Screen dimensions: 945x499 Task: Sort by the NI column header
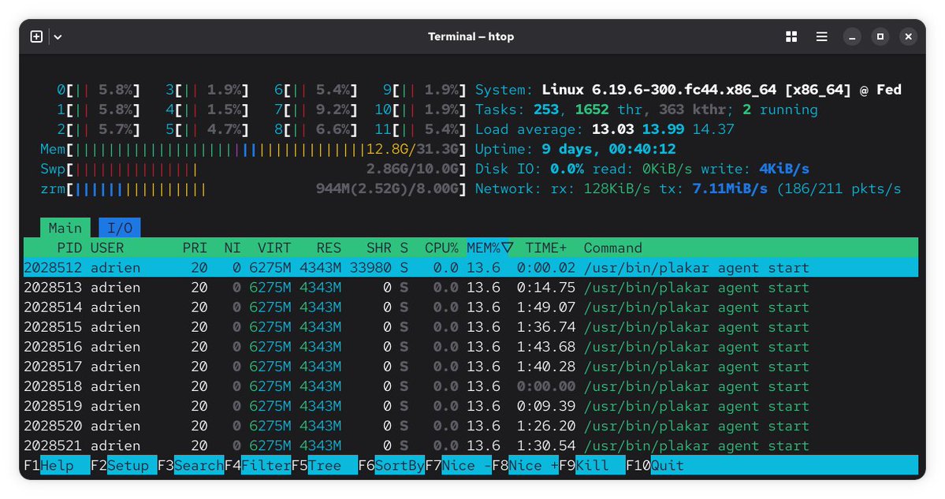click(232, 248)
